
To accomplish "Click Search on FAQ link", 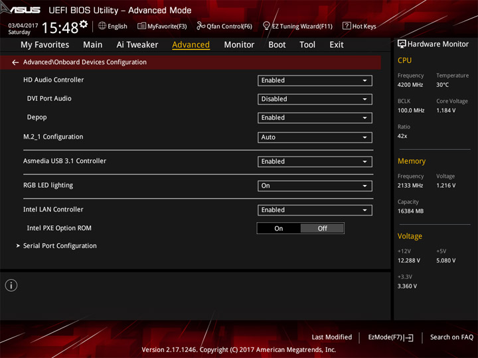I will [x=451, y=337].
